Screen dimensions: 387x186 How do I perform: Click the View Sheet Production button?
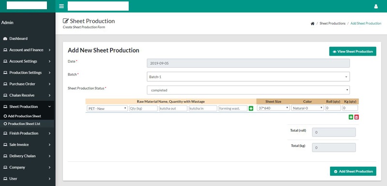pos(353,51)
